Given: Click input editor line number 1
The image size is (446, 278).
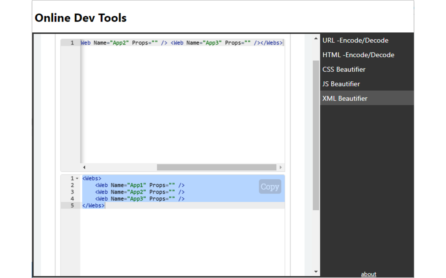Looking at the screenshot, I should point(72,43).
